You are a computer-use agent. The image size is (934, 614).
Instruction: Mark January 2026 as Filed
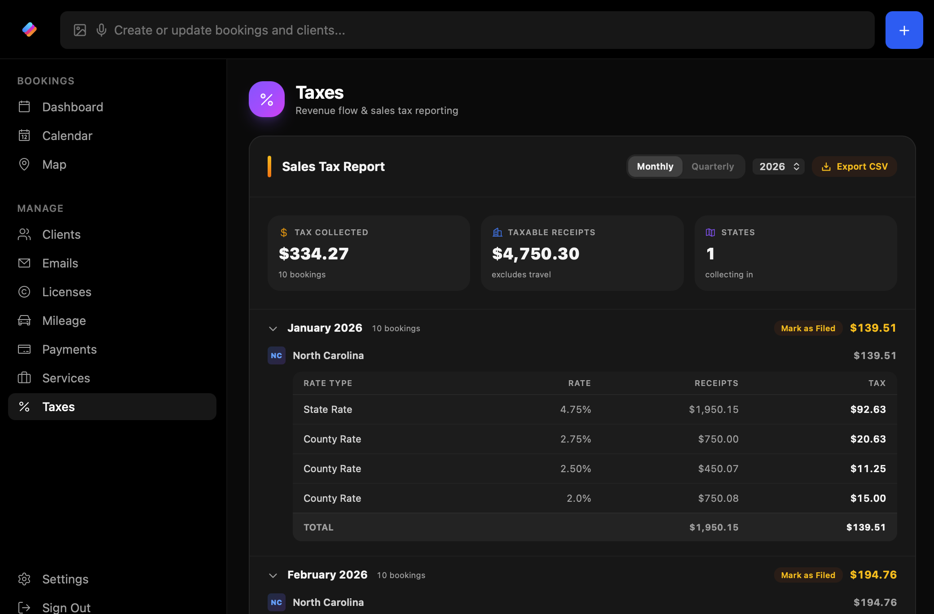[x=807, y=328]
